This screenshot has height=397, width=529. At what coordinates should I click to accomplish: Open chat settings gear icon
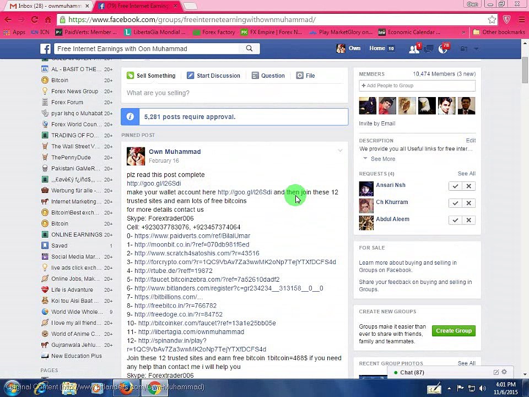pos(504,372)
